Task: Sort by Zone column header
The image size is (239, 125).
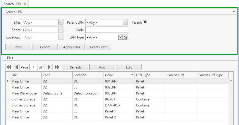Action: point(57,75)
